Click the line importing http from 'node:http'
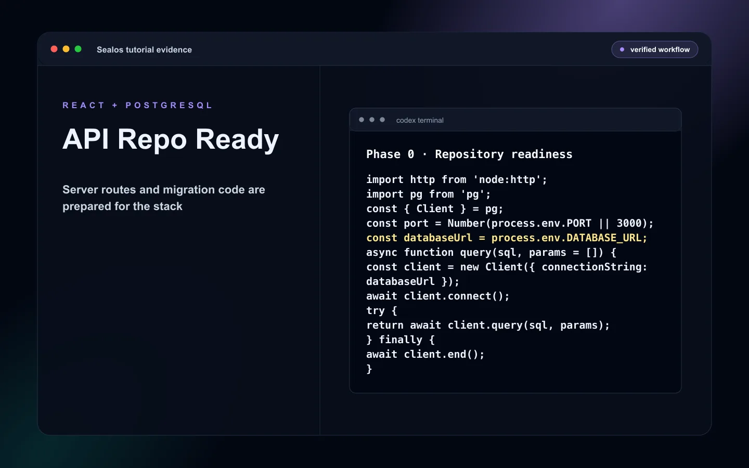 457,179
